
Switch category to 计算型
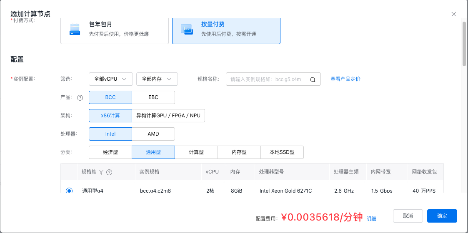tap(196, 152)
